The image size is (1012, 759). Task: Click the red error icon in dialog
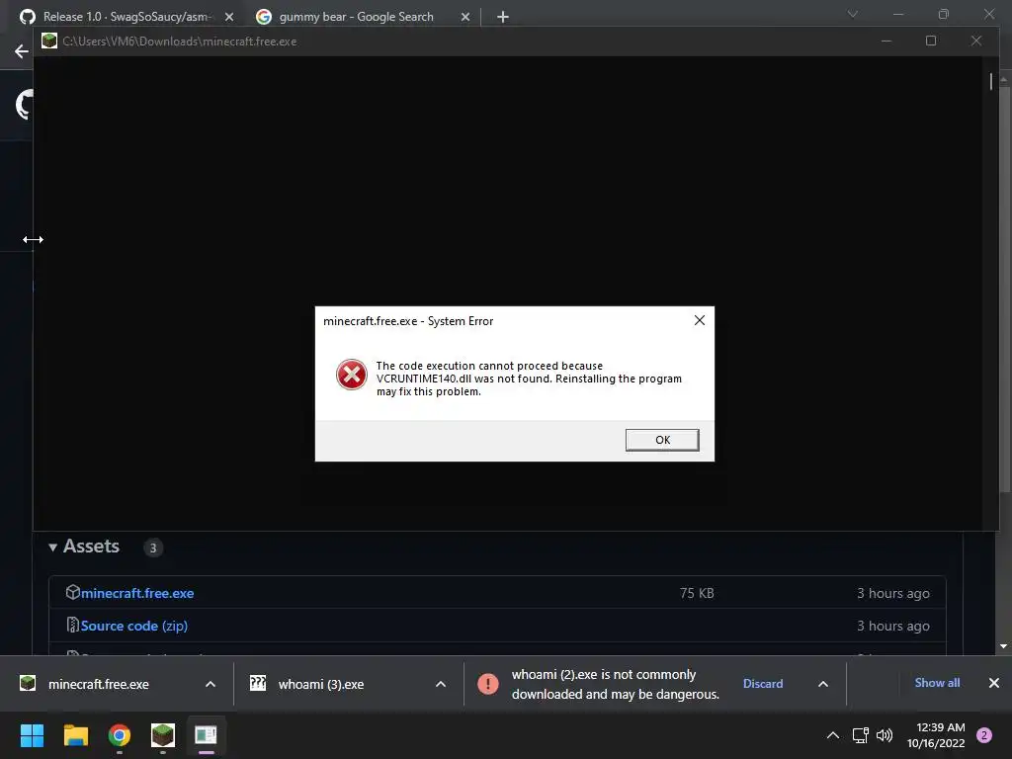click(352, 375)
